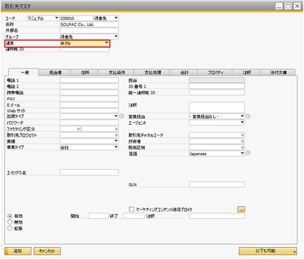Expand the 出荷タイプ dropdown
This screenshot has height=260, width=304.
pyautogui.click(x=116, y=116)
